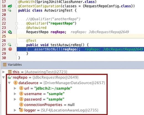The width and height of the screenshot is (144, 115).
Task: Toggle the breakpoint on line 28
Action: click(x=10, y=49)
